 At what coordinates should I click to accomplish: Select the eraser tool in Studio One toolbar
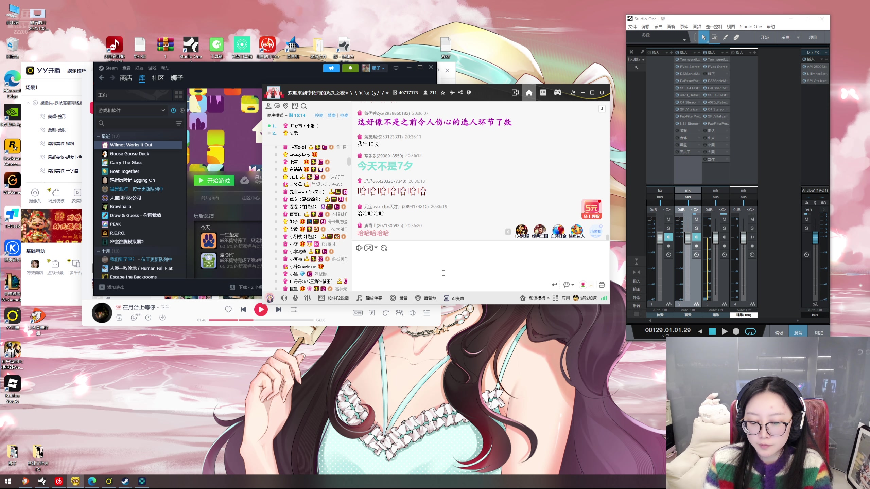click(x=736, y=37)
